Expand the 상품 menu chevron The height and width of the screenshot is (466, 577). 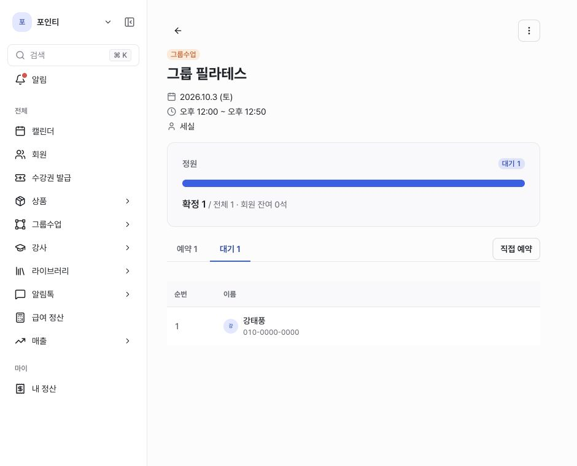(127, 201)
